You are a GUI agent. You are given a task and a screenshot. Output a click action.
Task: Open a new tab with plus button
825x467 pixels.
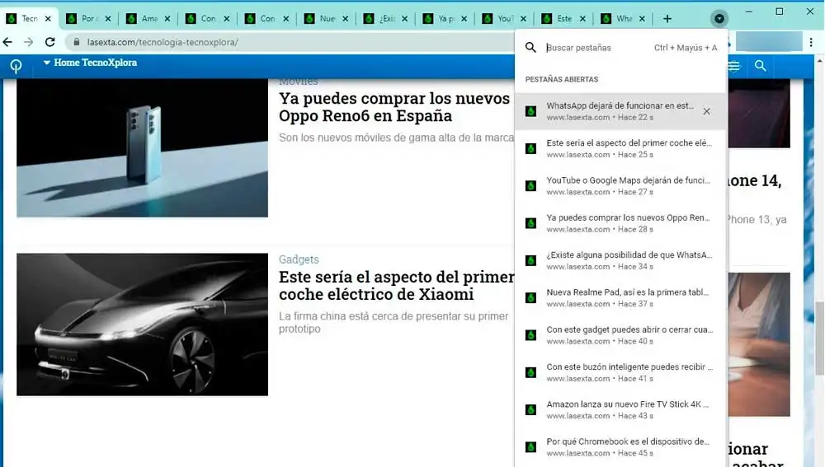tap(667, 19)
